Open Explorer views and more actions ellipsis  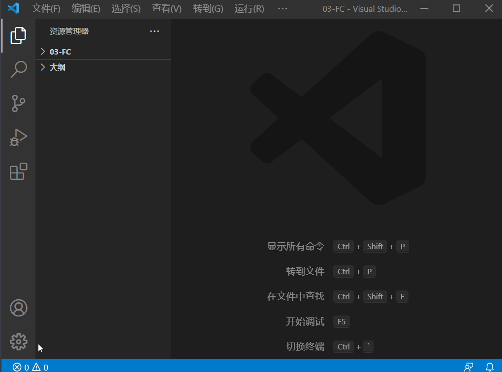click(x=155, y=31)
